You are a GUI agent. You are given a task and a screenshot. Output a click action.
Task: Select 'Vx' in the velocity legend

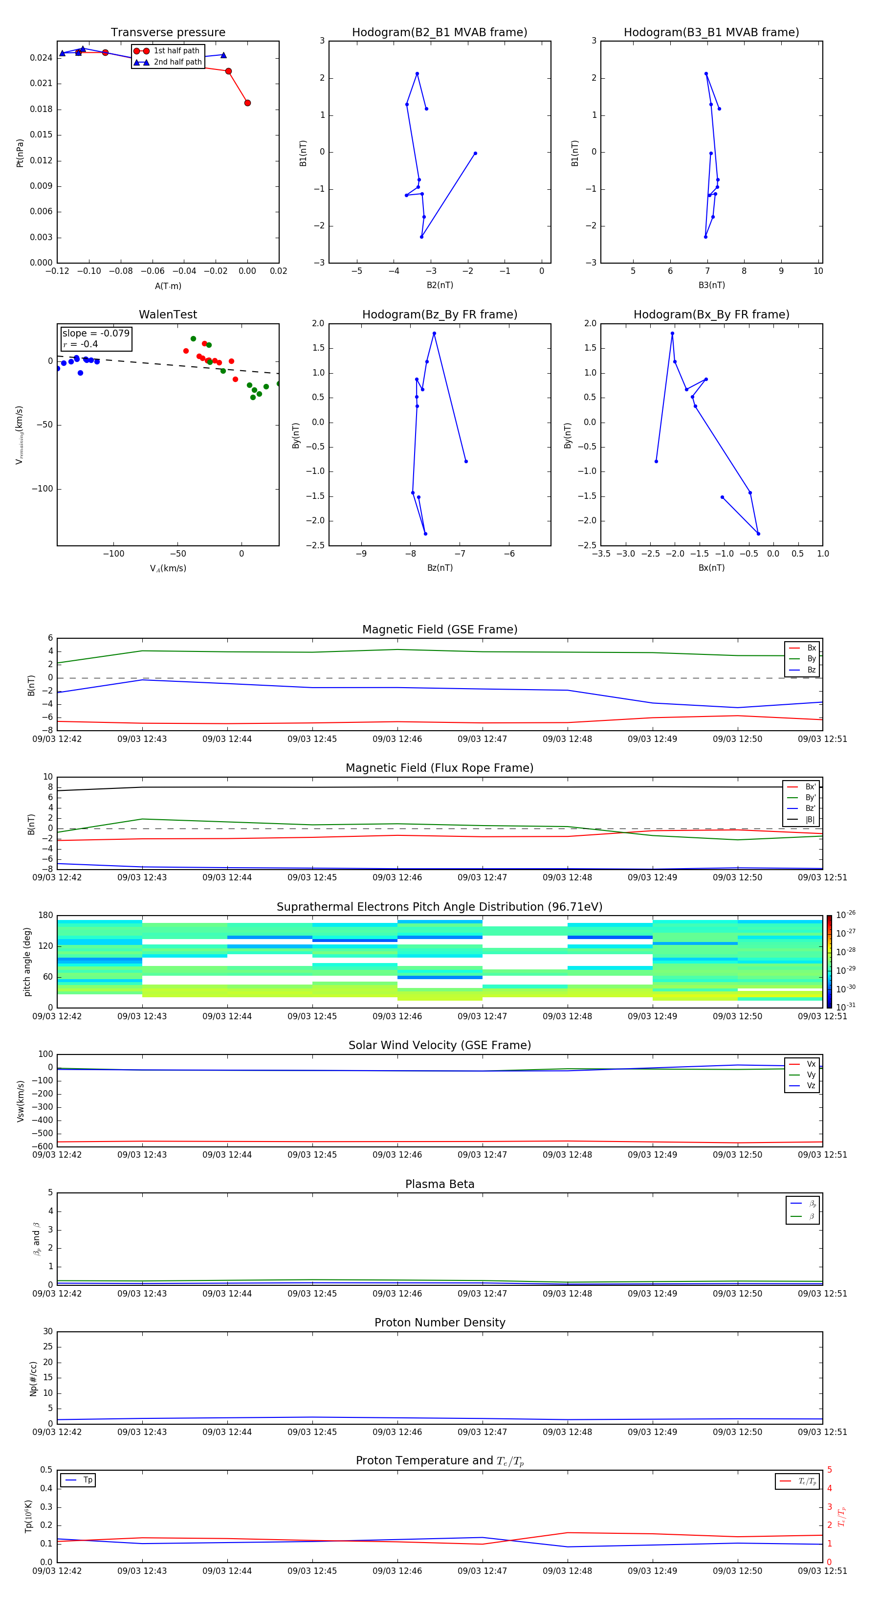(802, 1064)
